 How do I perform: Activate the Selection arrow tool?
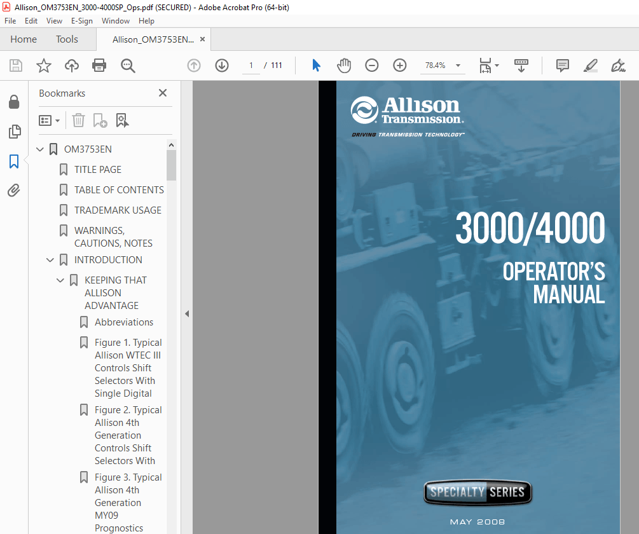pyautogui.click(x=316, y=65)
